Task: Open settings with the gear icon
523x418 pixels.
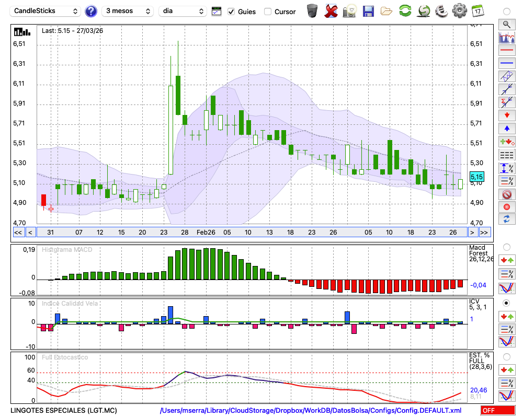Action: pos(459,11)
